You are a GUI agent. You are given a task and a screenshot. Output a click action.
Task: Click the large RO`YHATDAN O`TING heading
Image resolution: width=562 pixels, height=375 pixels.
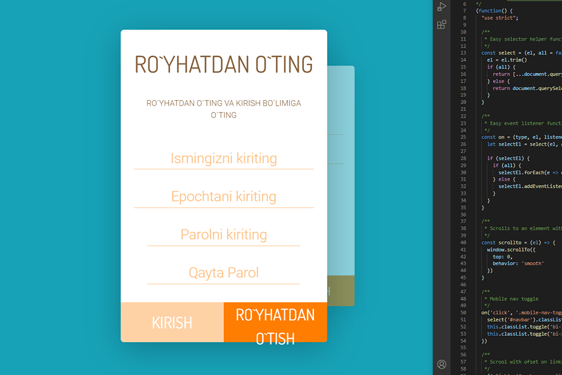click(x=223, y=65)
